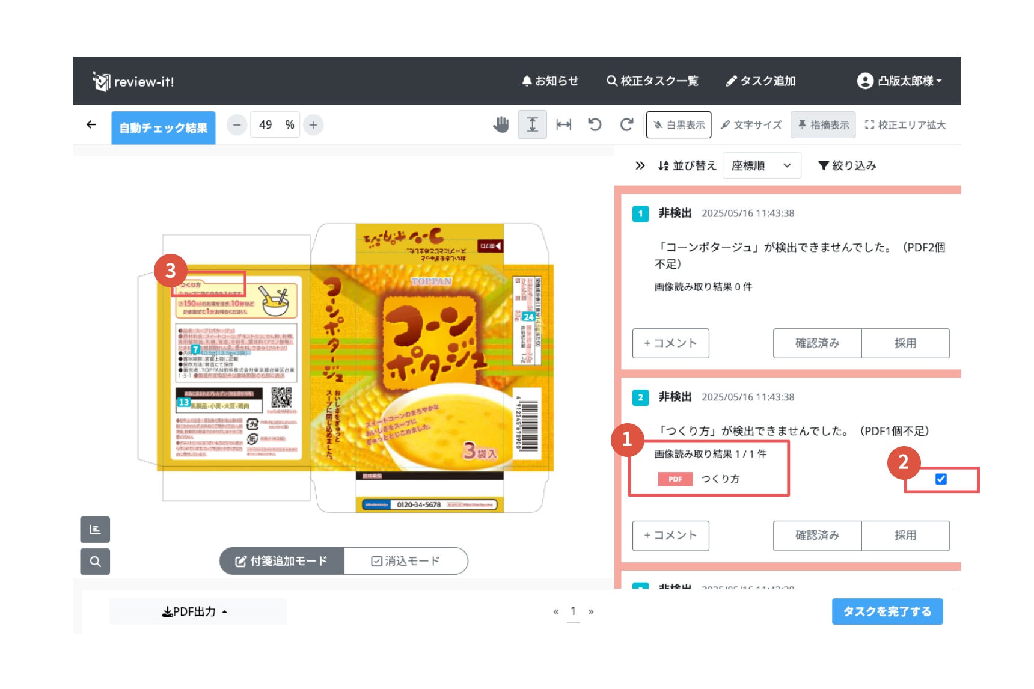Screen dimensions: 1034x689
Task: Click the review-it! logo
Action: click(133, 81)
